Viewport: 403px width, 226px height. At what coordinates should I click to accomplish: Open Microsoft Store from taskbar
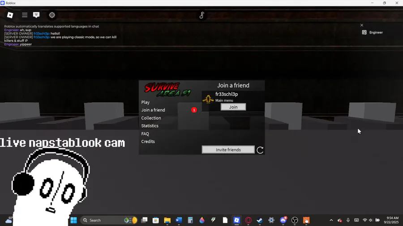tap(155, 220)
